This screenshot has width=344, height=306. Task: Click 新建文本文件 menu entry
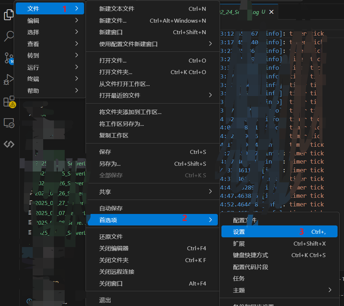(x=116, y=9)
